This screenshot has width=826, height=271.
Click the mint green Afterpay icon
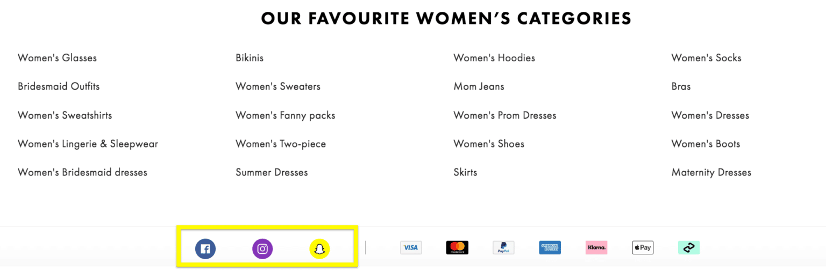point(689,247)
